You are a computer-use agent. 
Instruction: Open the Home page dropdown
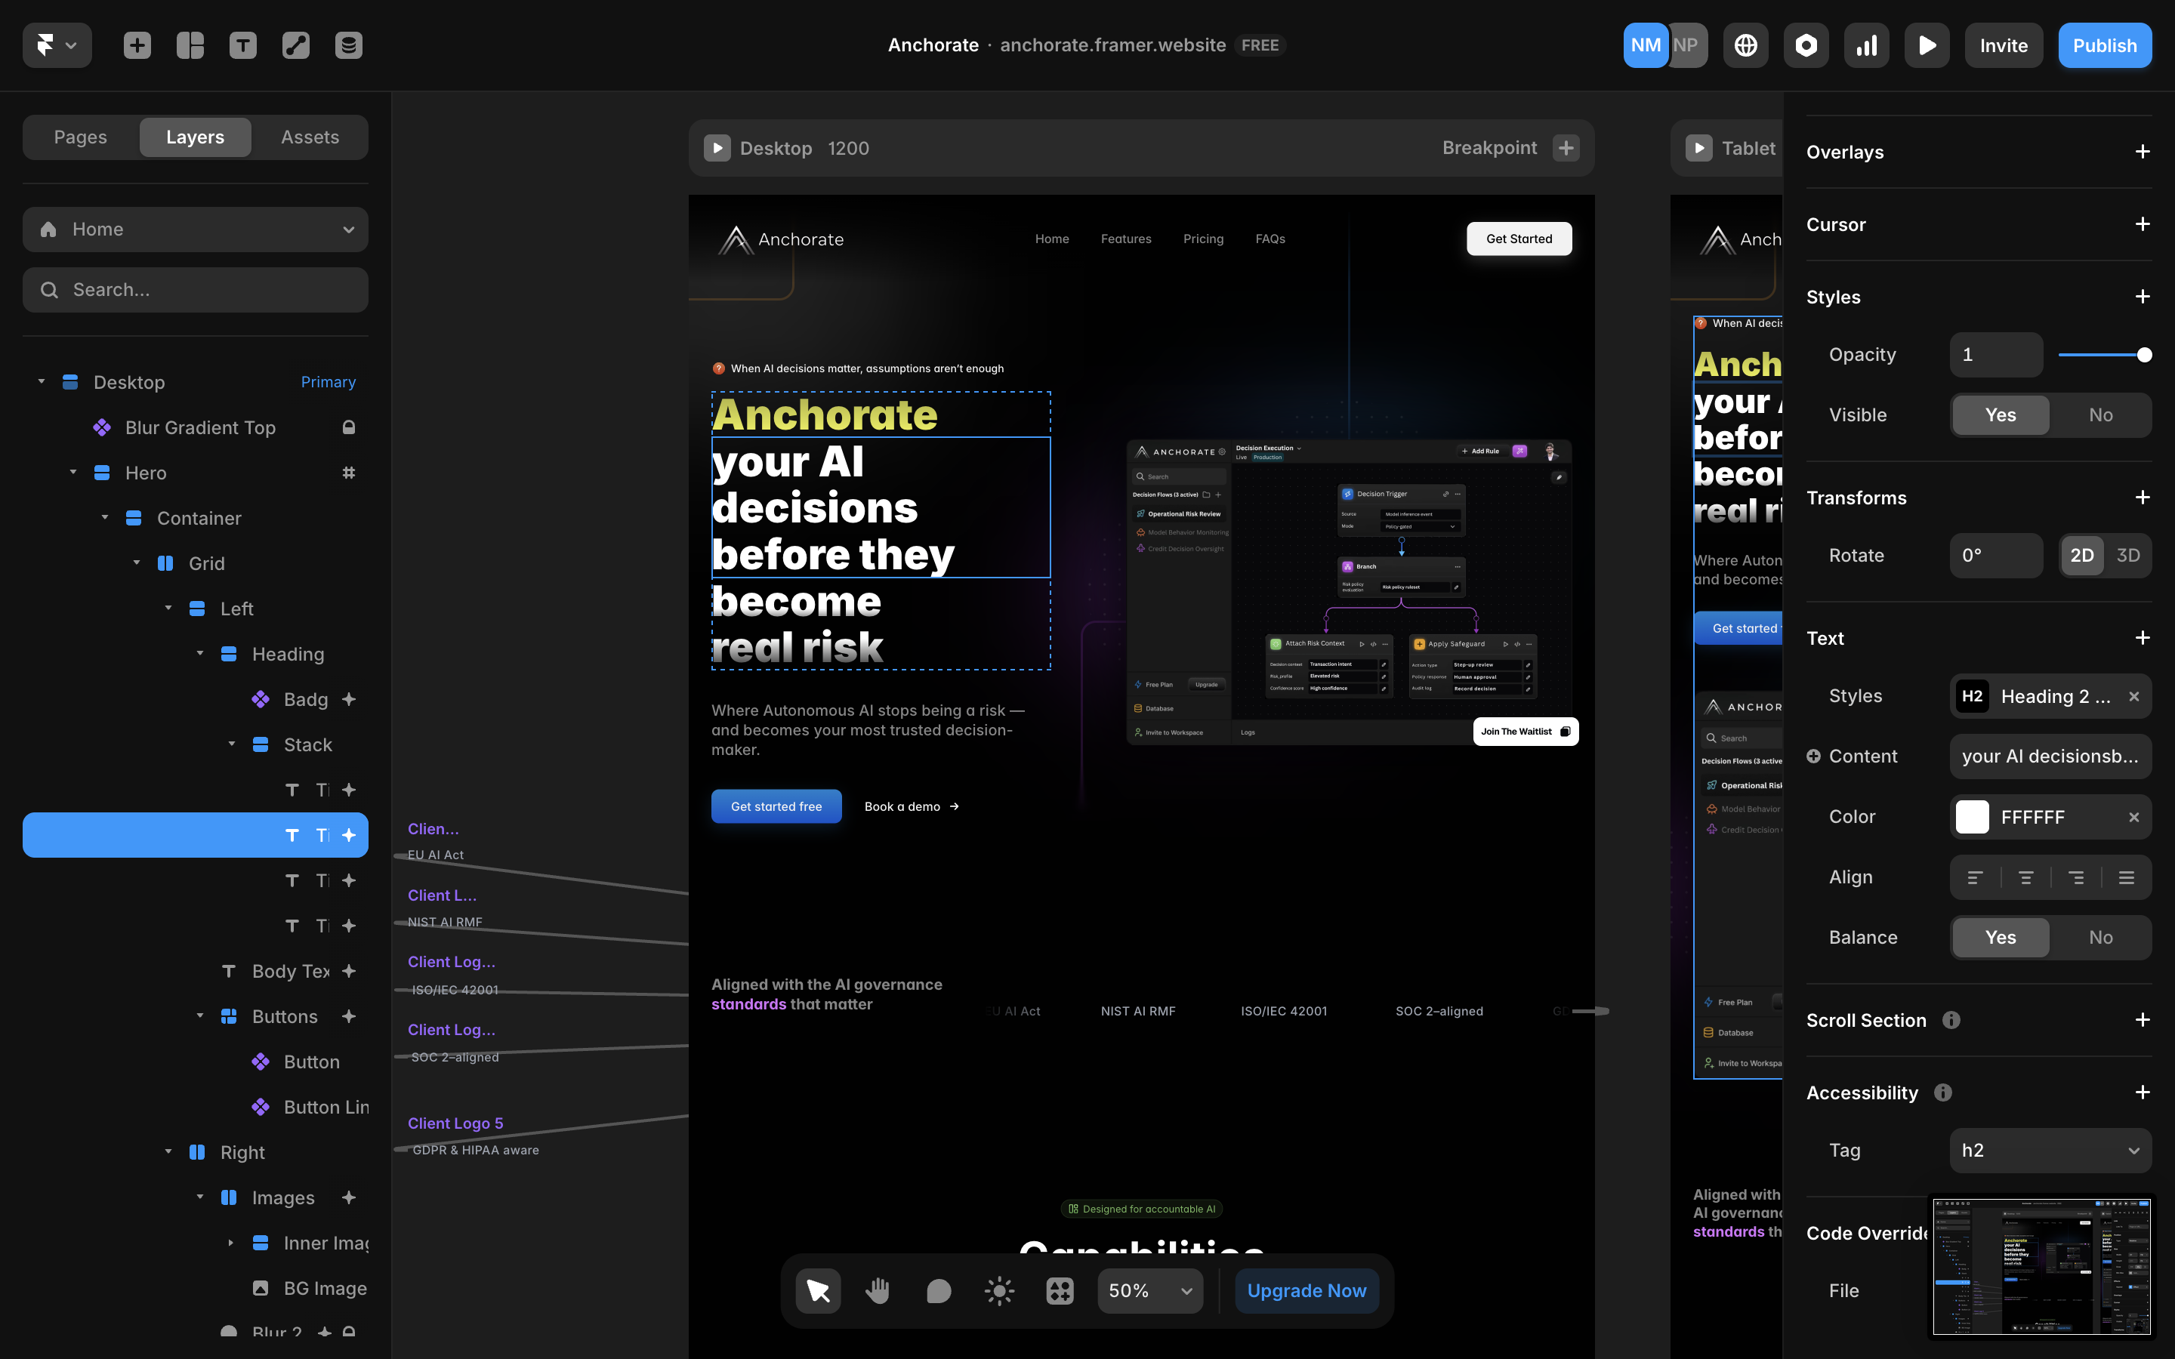click(x=195, y=230)
